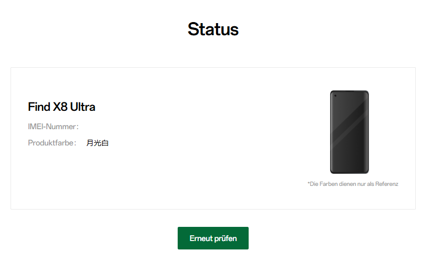Click the color reference disclaimer text
This screenshot has height=261, width=430.
coord(353,184)
